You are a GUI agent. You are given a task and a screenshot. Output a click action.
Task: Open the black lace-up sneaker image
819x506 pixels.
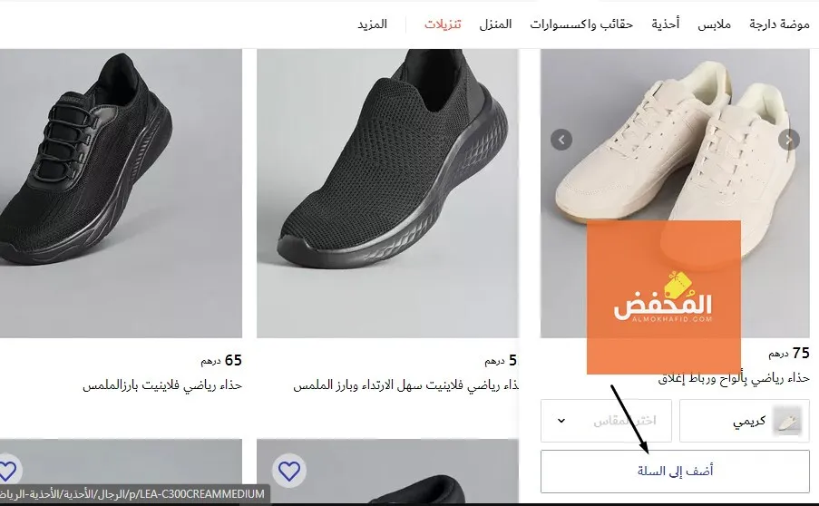coord(121,193)
